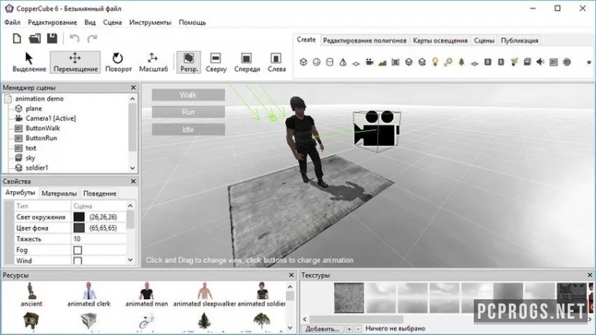
Task: Open the Инструменты menu
Action: coord(150,22)
